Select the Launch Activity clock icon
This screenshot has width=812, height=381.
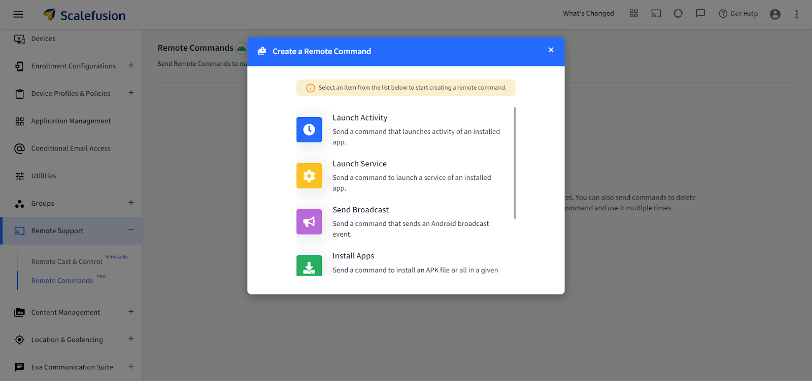click(309, 130)
